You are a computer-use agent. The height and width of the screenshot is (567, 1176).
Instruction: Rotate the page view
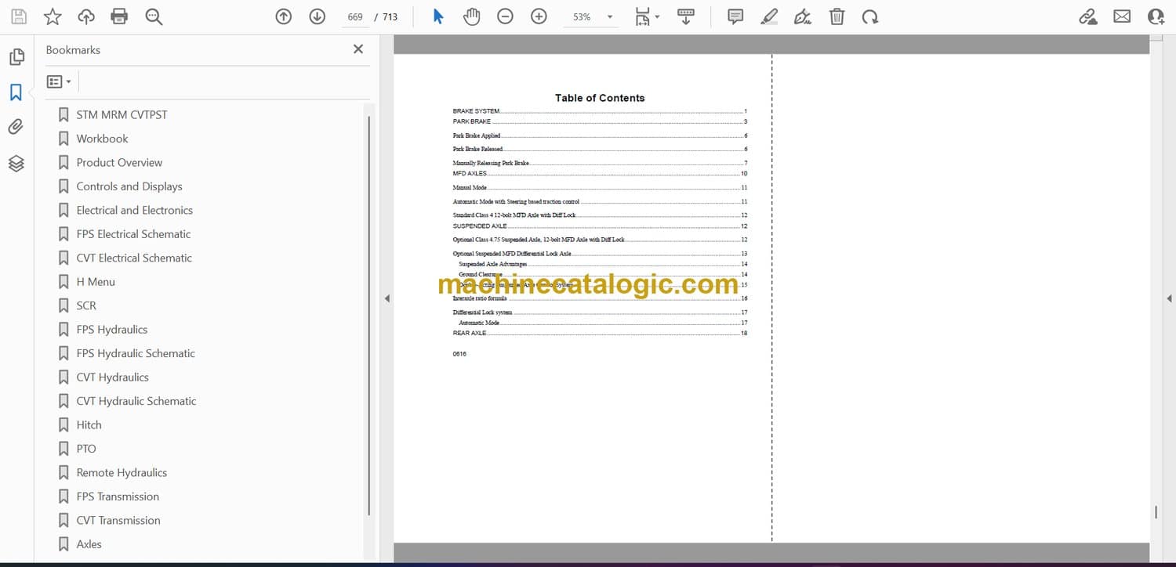click(x=870, y=16)
